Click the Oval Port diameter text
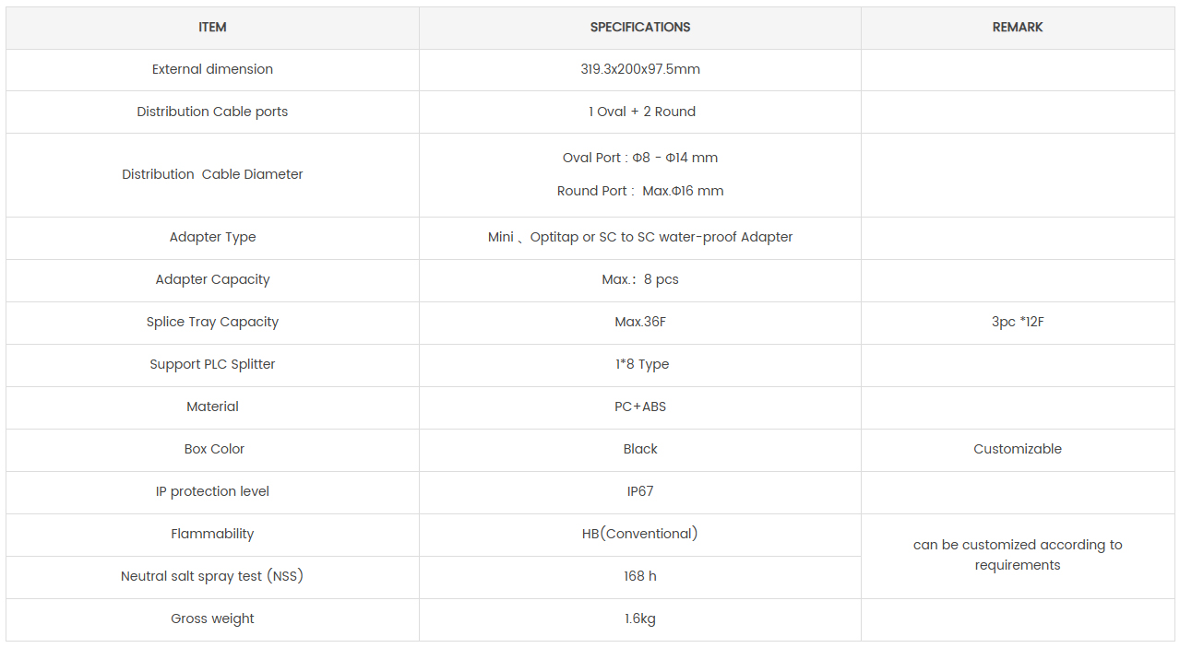 (640, 158)
